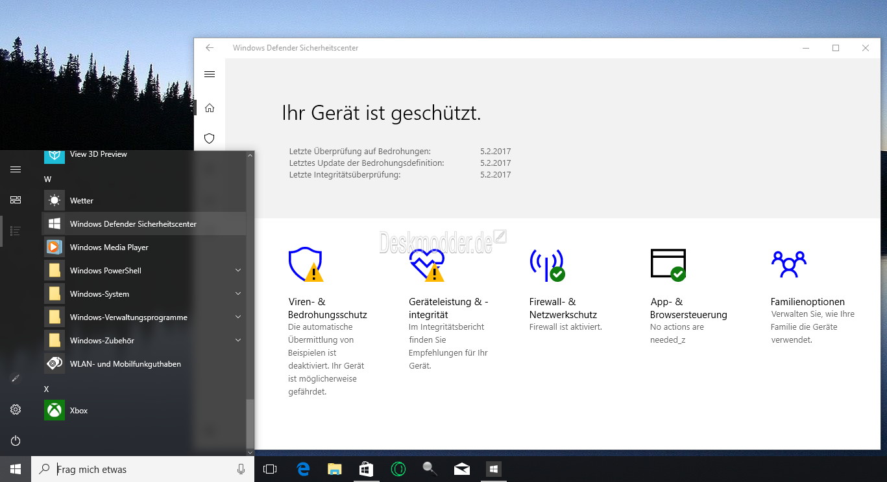Screen dimensions: 887x482
Task: Jump to letter W section header
Action: [x=47, y=179]
